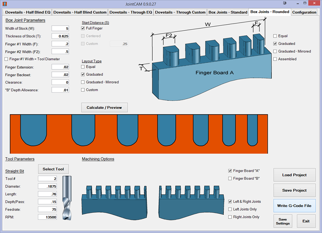Enable Finger Board "B" checkbox

(x=230, y=178)
